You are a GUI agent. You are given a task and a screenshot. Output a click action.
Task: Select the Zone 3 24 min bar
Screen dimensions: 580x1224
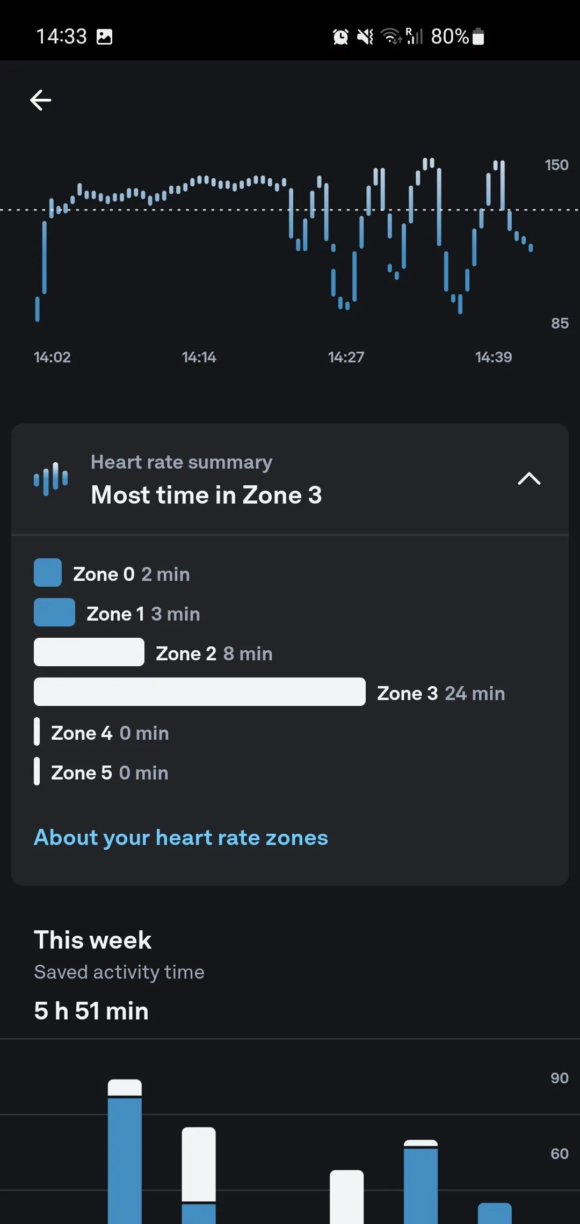[200, 692]
